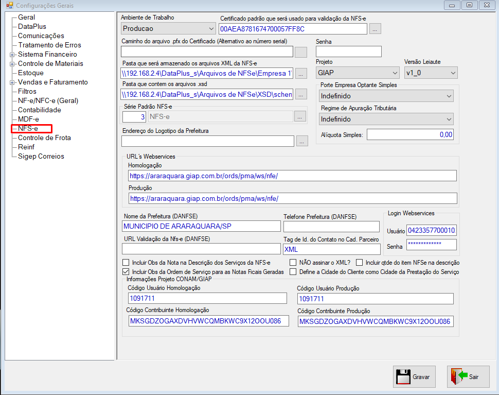
Task: Browse for the Prefeitura logo address
Action: 302,141
